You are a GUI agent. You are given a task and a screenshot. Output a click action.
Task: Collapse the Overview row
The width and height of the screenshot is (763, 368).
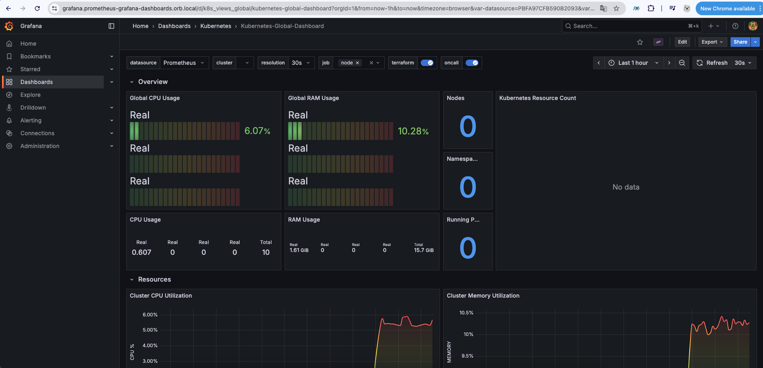[x=131, y=82]
